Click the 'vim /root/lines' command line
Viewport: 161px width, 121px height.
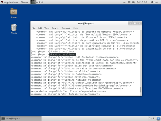coord(64,52)
